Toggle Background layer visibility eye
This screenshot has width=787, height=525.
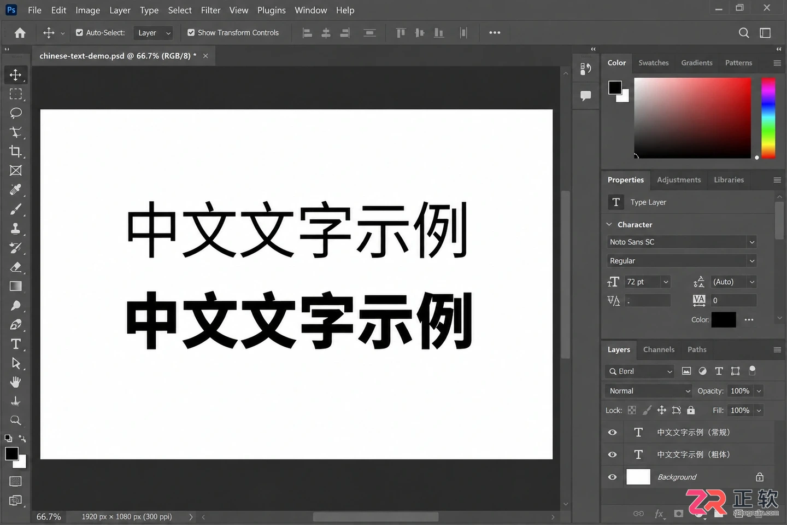(x=613, y=477)
